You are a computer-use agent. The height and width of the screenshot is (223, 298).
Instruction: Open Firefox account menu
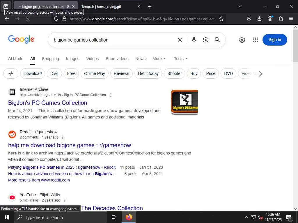tap(270, 19)
